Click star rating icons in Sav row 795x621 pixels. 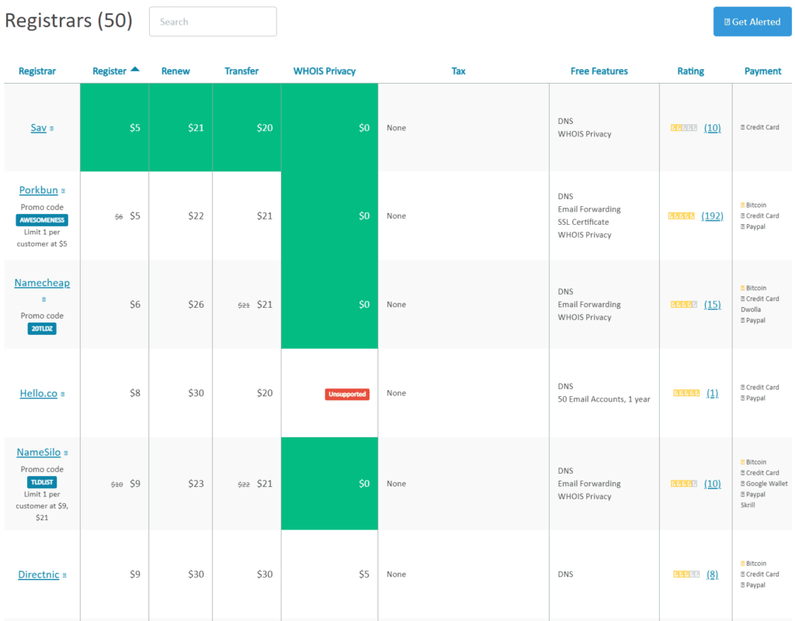coord(684,128)
